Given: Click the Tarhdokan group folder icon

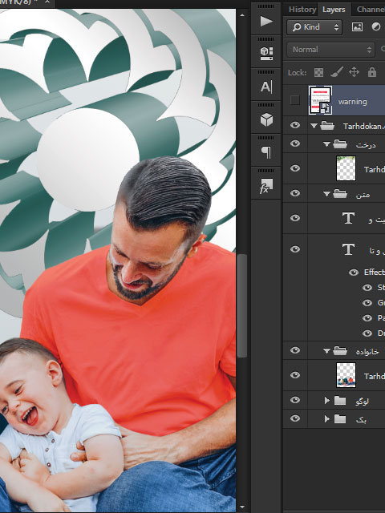Looking at the screenshot, I should (327, 126).
